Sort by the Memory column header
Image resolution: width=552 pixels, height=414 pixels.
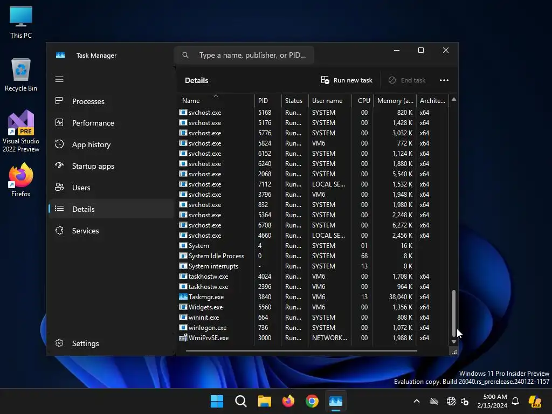[x=395, y=100]
